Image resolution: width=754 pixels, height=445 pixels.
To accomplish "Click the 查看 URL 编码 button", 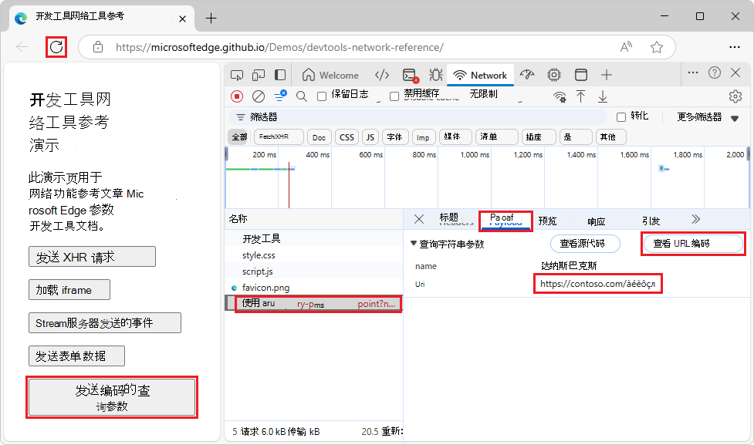I will [x=691, y=244].
